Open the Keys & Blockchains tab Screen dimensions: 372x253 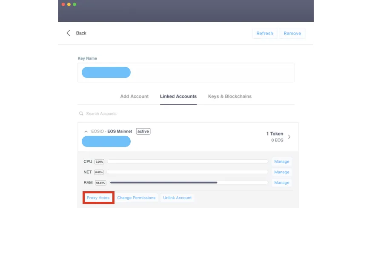230,96
